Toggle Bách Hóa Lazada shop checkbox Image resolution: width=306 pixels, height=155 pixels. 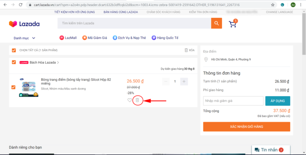coord(14,62)
